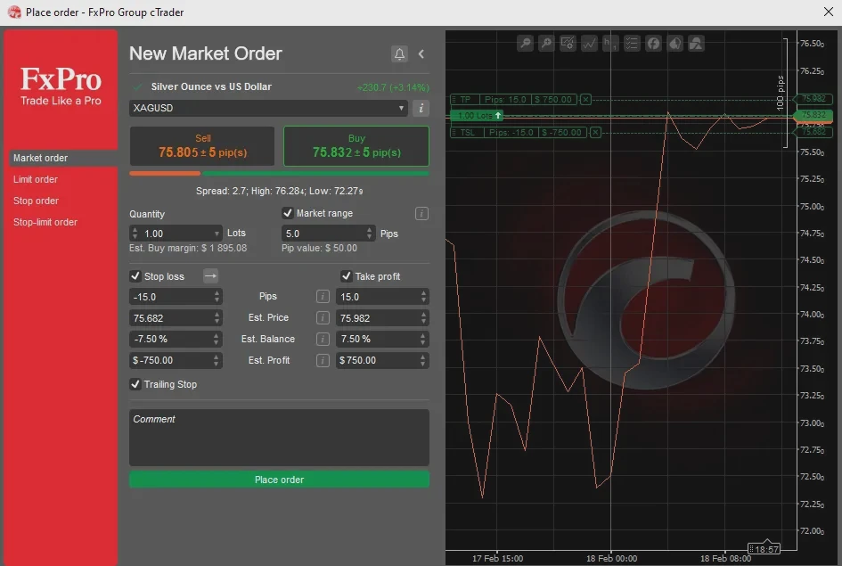This screenshot has width=842, height=566.
Task: Toggle the Trailing Stop checkbox
Action: 135,384
